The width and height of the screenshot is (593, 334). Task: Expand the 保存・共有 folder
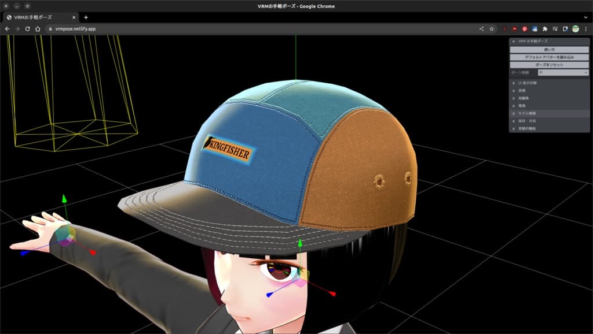[549, 121]
